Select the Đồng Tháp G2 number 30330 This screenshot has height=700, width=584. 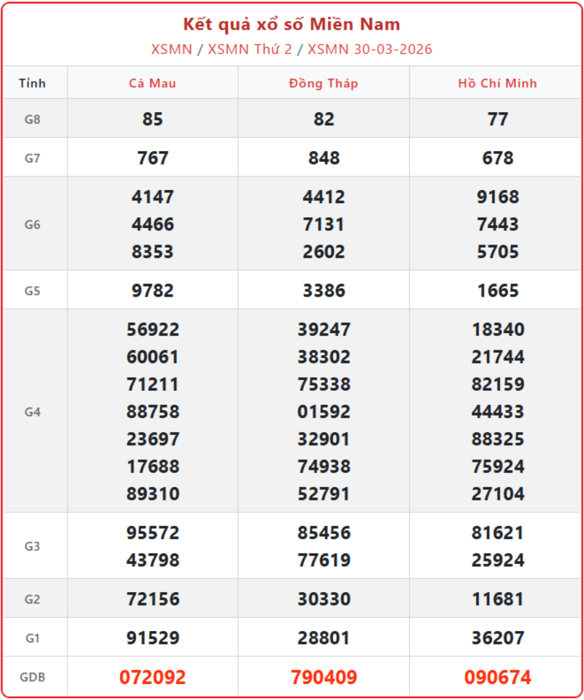(324, 599)
